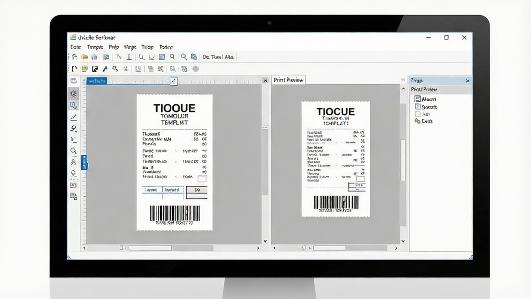531x299 pixels.
Task: Open the 'Pnip' menu
Action: click(114, 47)
